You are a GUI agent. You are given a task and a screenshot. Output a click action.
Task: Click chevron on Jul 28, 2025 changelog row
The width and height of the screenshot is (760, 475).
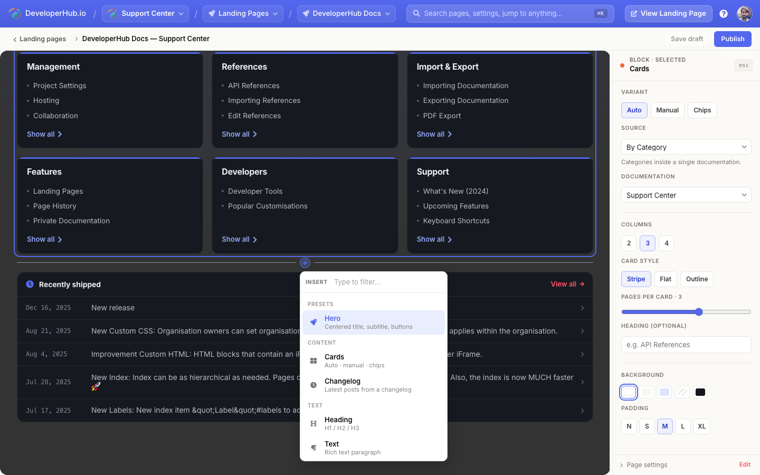[x=582, y=382]
